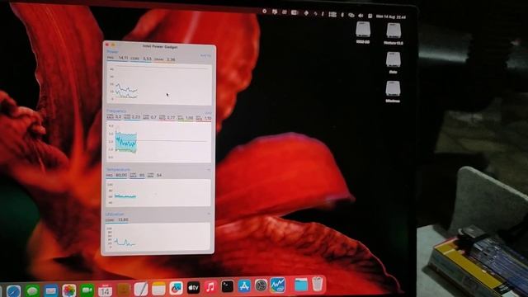
Task: Open the Data drive on desktop
Action: [x=393, y=63]
